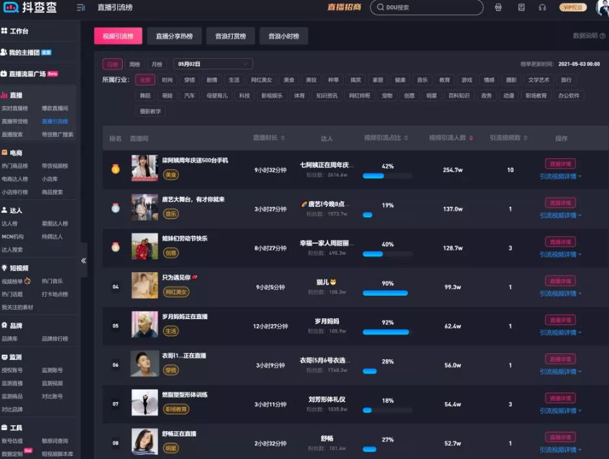The height and width of the screenshot is (459, 609).
Task: Click the help icon beside 数据说明
Action: [x=603, y=36]
